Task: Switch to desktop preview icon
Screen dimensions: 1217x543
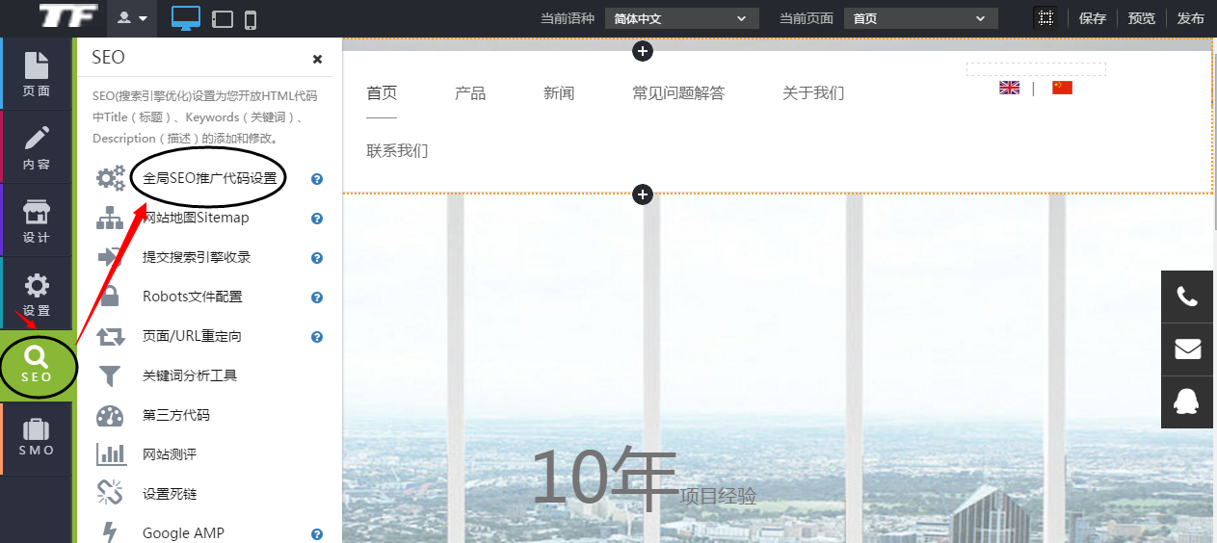Action: [x=186, y=18]
